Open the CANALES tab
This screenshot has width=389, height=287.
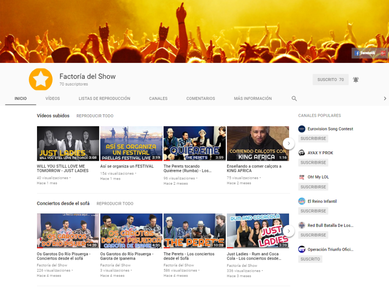(x=158, y=99)
